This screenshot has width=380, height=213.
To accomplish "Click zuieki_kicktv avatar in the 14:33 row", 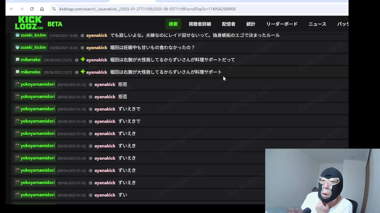I will pyautogui.click(x=18, y=47).
